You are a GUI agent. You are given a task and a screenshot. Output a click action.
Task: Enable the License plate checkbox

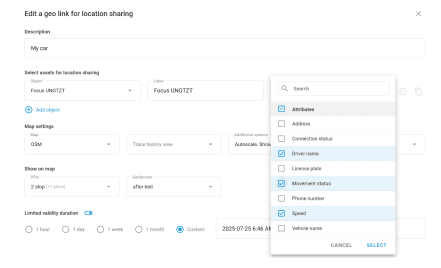(x=281, y=168)
